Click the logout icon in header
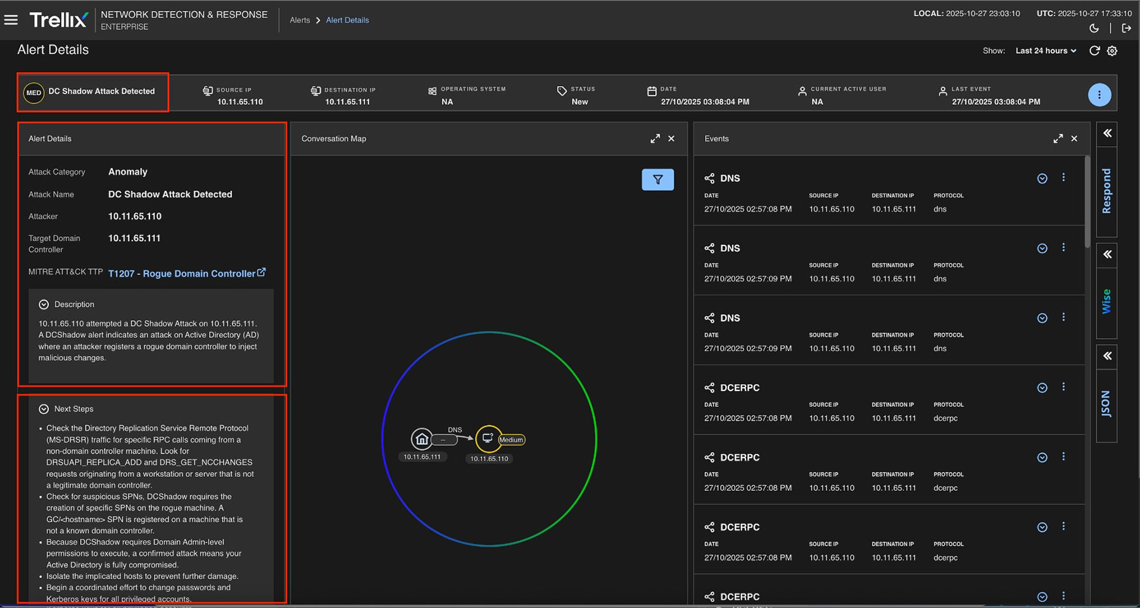 (1126, 28)
